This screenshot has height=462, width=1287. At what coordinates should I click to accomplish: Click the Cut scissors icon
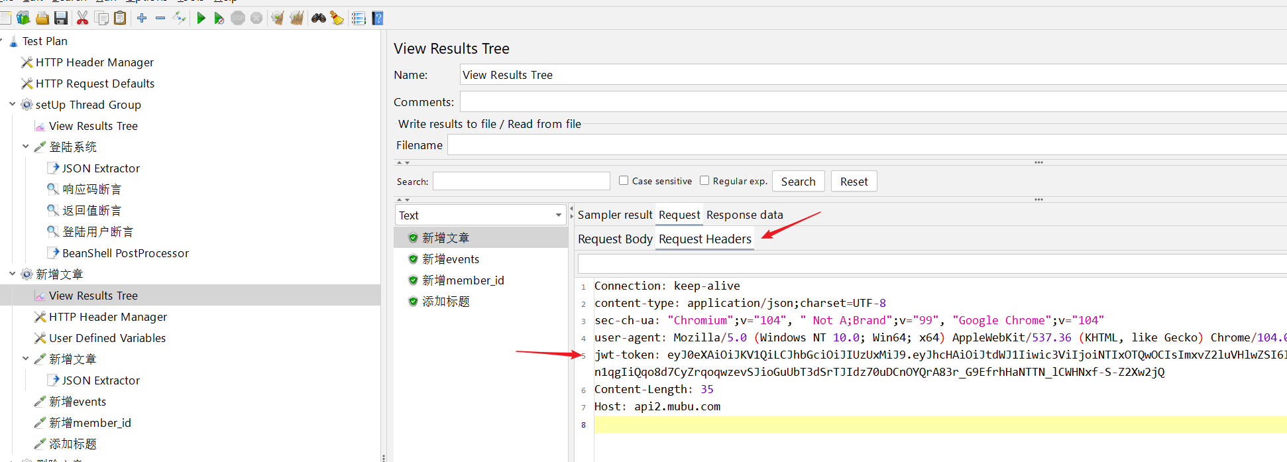[82, 19]
